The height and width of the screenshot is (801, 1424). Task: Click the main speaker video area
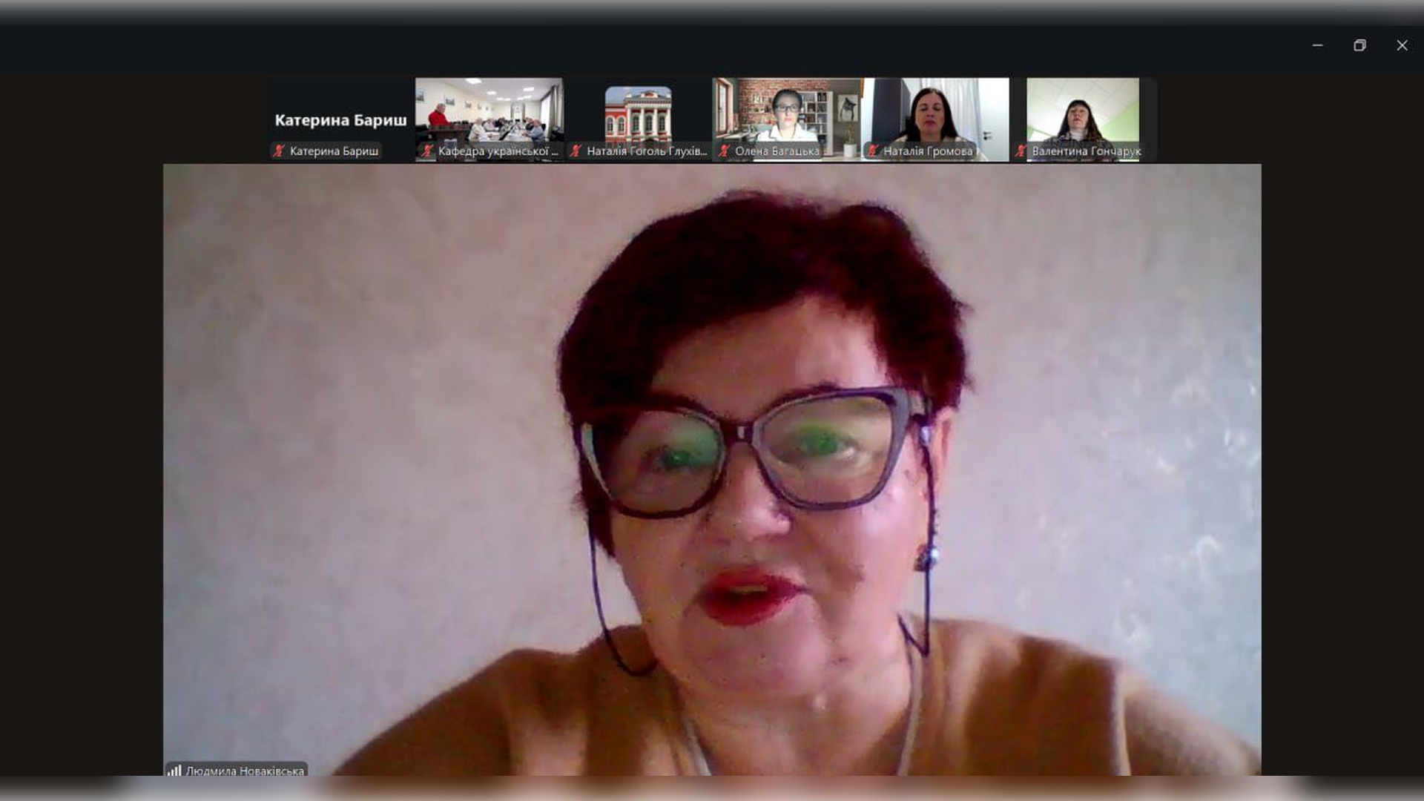(712, 467)
